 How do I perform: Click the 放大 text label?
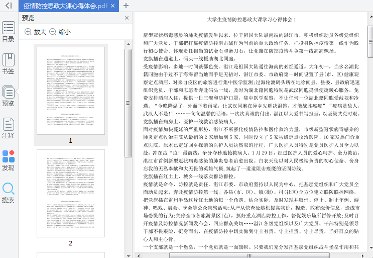40,32
